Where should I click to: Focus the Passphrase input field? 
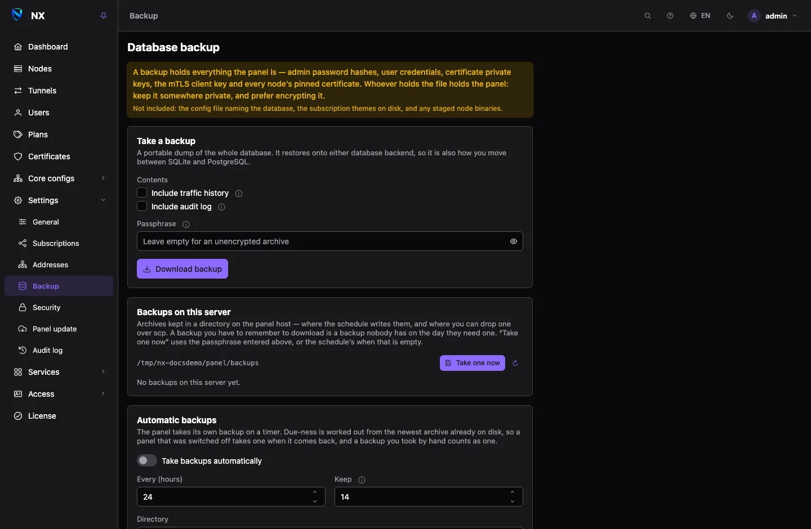pos(330,241)
